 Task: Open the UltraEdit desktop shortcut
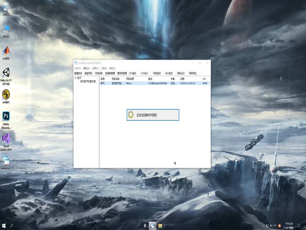coord(6,95)
